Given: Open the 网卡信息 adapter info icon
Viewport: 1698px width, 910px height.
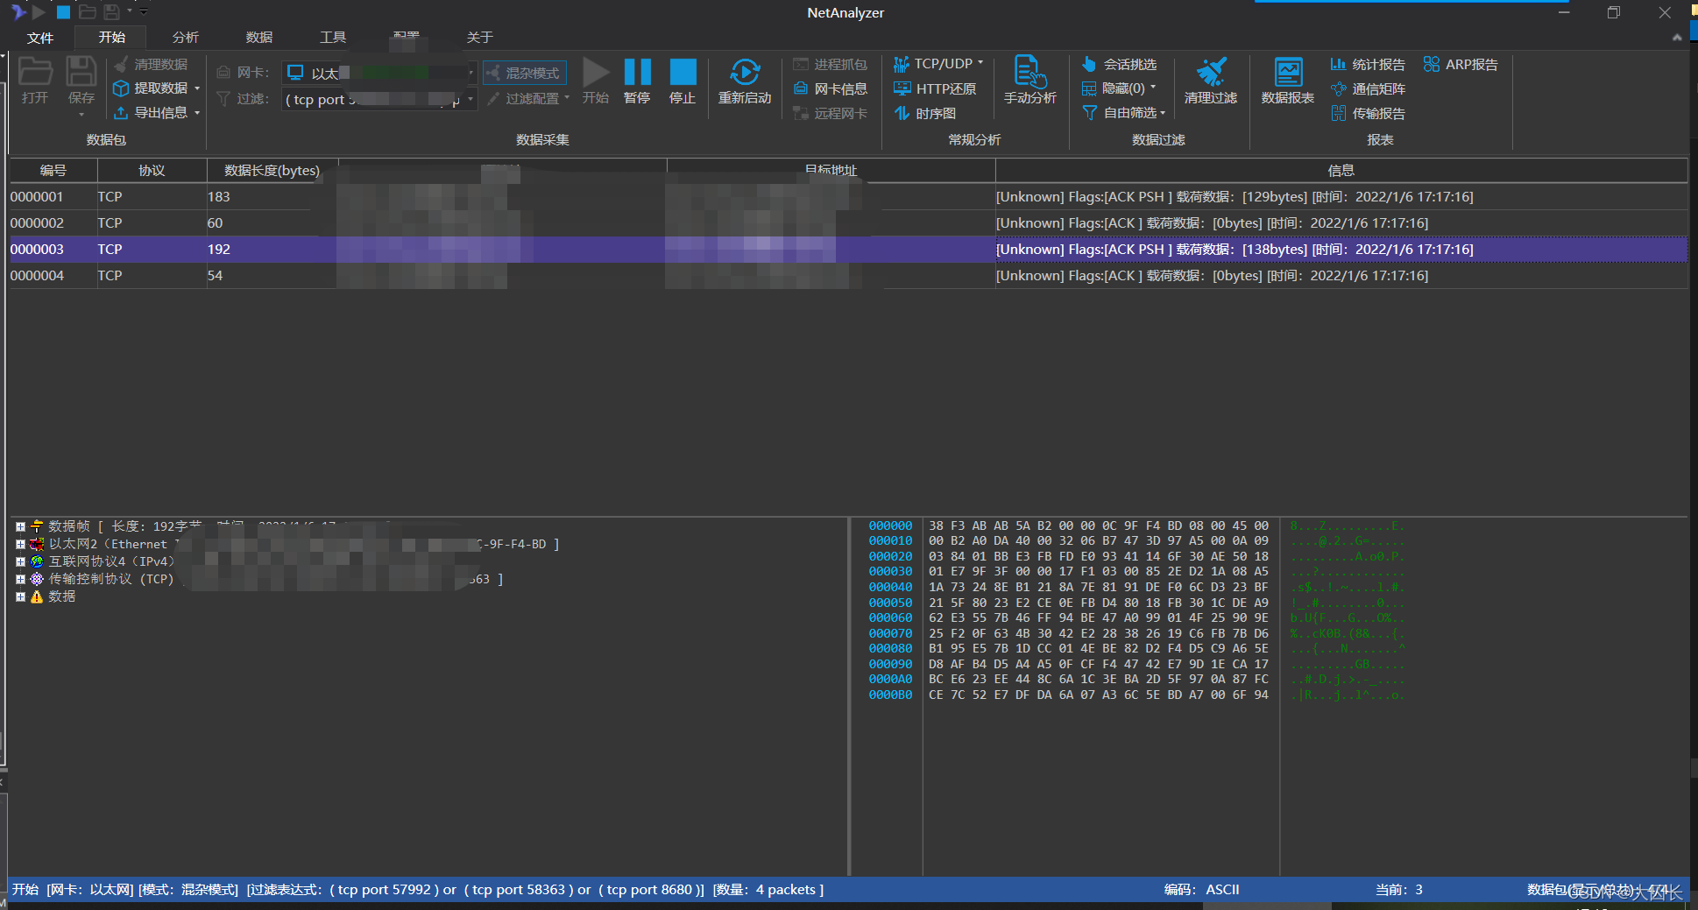Looking at the screenshot, I should [801, 88].
